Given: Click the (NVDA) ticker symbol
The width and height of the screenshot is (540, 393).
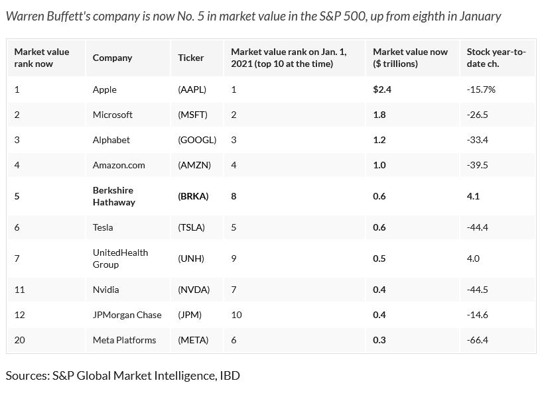Looking at the screenshot, I should 194,290.
